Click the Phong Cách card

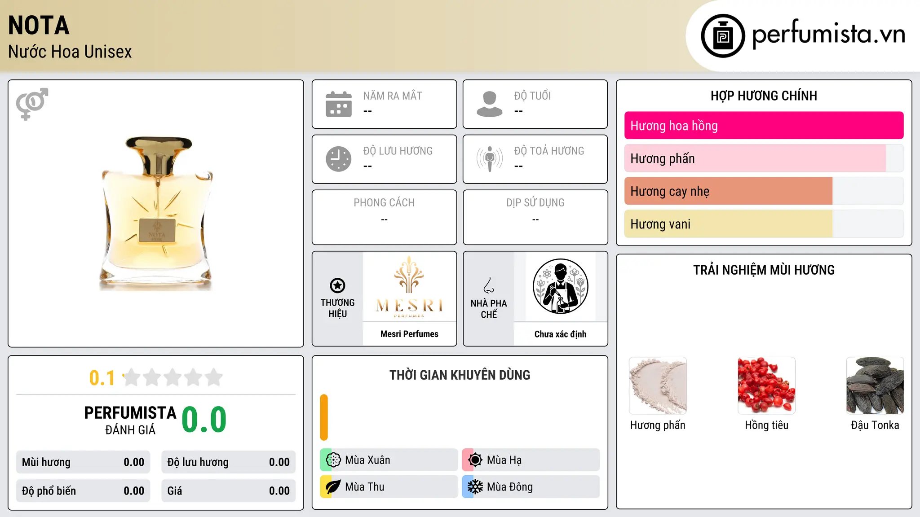pos(384,217)
